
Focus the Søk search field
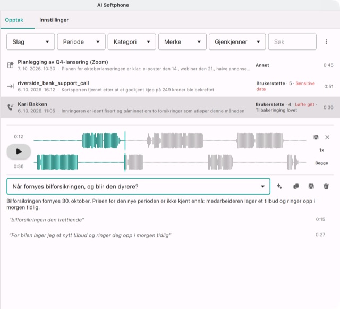tap(292, 41)
